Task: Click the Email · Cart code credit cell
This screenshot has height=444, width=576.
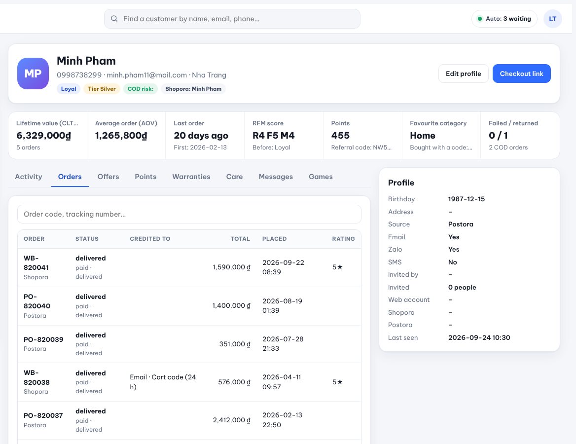Action: click(x=163, y=382)
